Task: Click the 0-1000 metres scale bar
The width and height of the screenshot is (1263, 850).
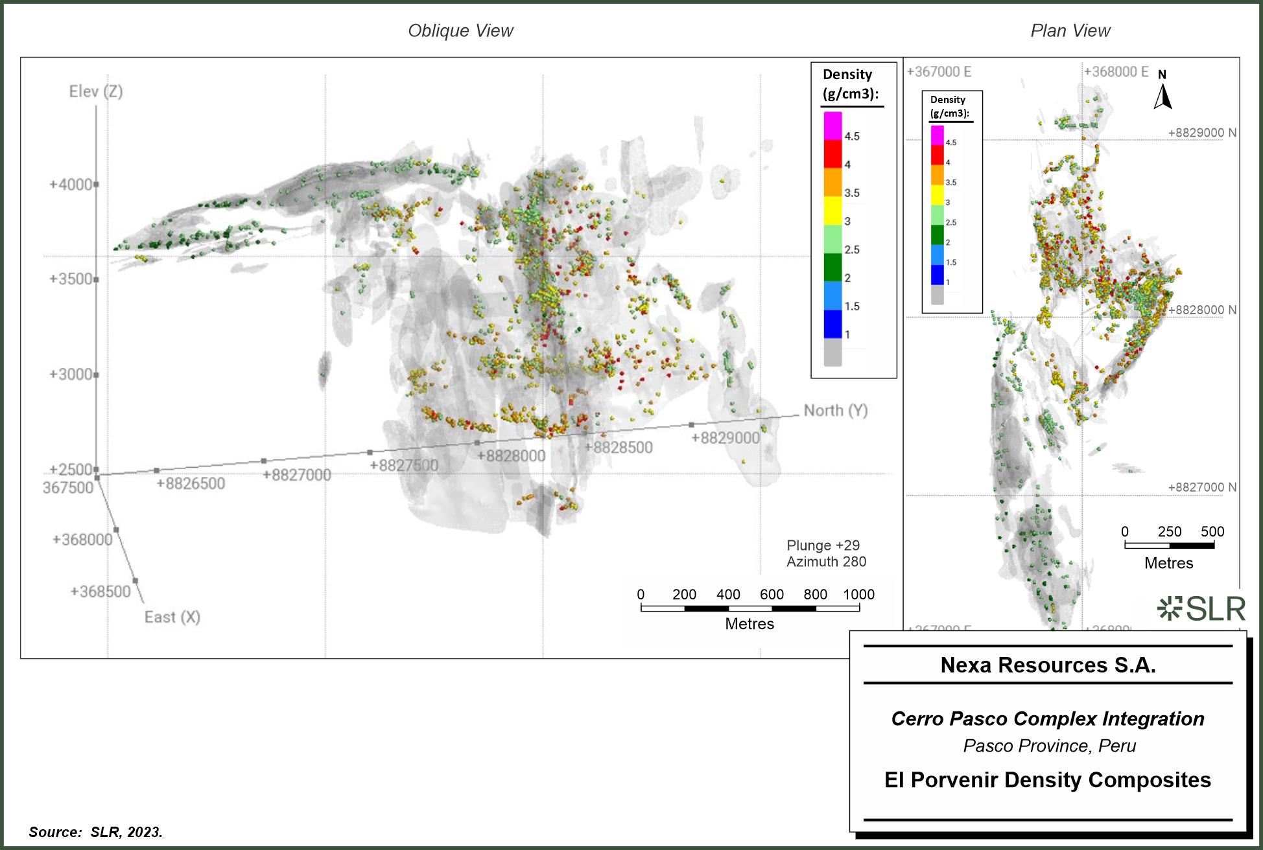Action: (x=750, y=608)
